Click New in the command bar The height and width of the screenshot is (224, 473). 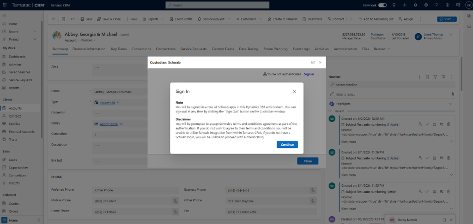(x=132, y=19)
